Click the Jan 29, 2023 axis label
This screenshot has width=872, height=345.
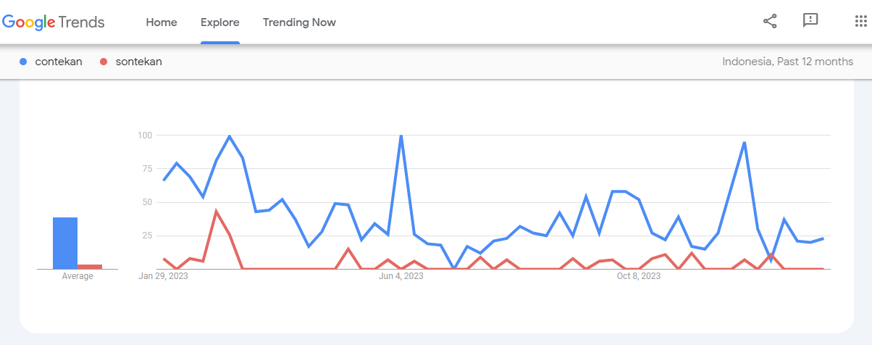pyautogui.click(x=163, y=276)
